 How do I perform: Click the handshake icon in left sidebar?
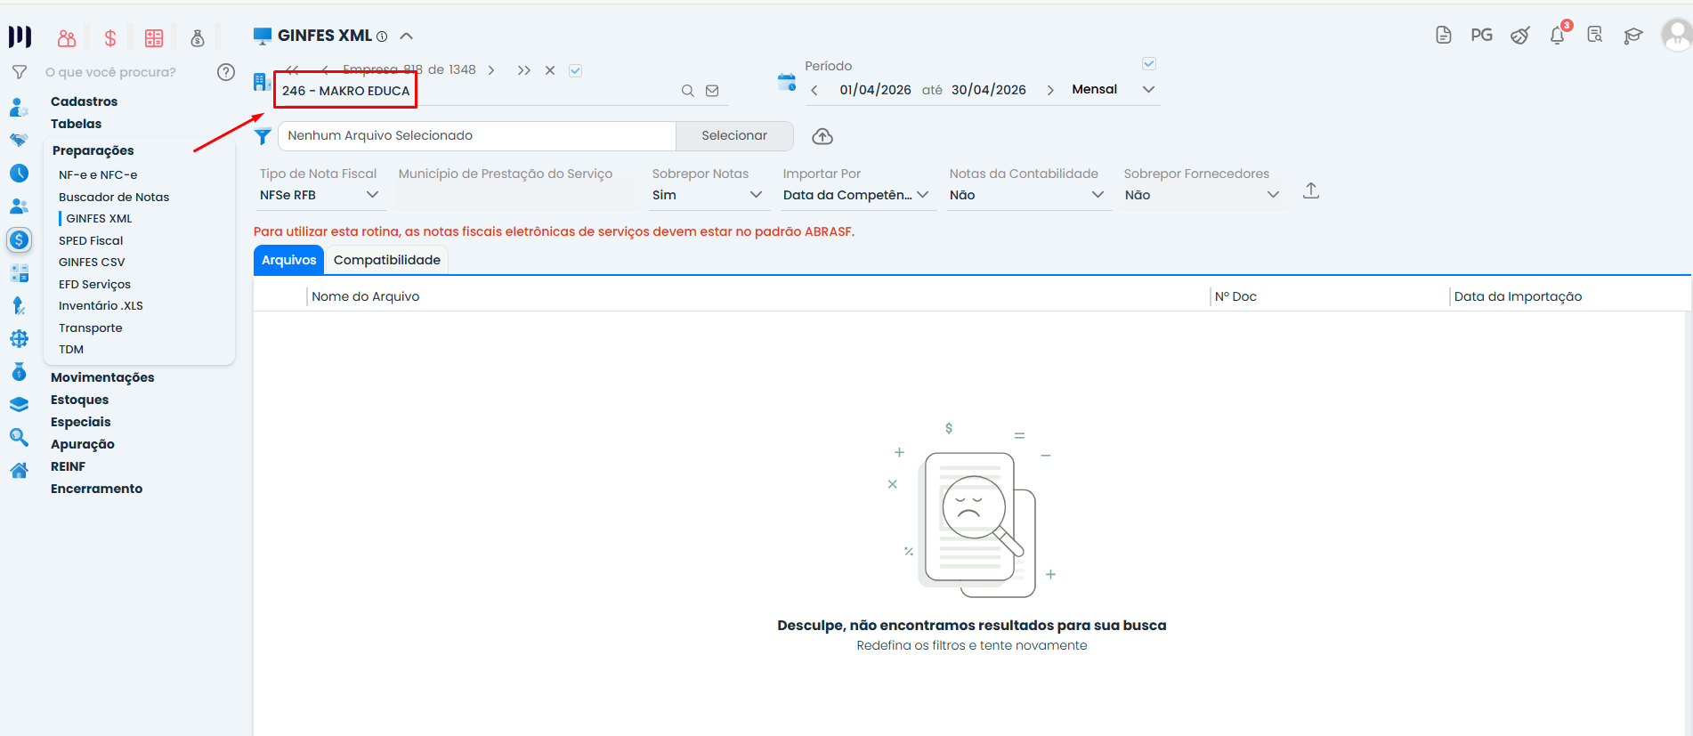(x=19, y=141)
